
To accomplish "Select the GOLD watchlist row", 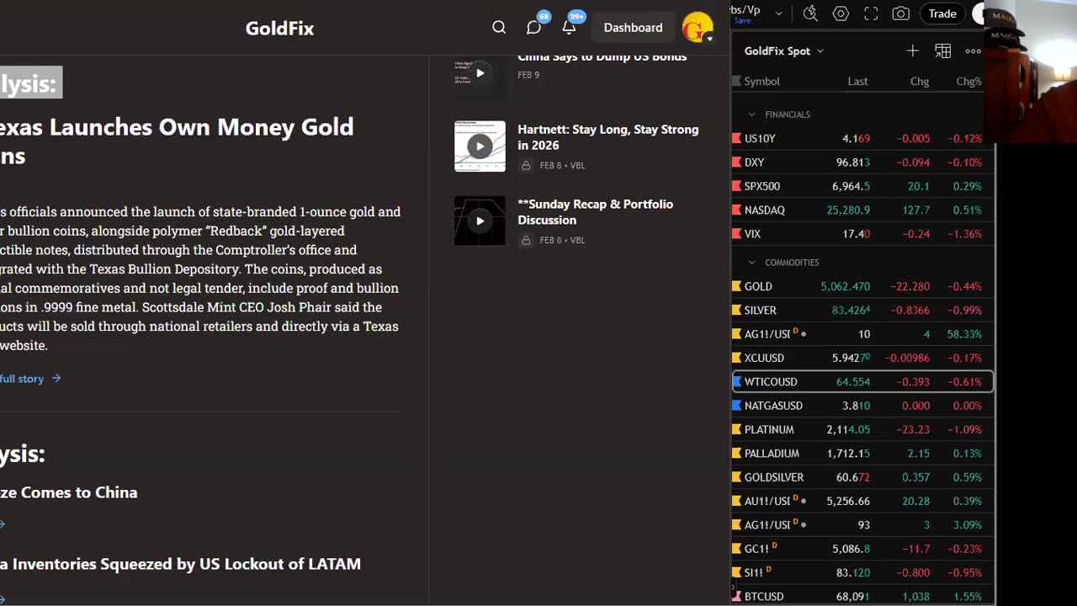I will point(862,286).
